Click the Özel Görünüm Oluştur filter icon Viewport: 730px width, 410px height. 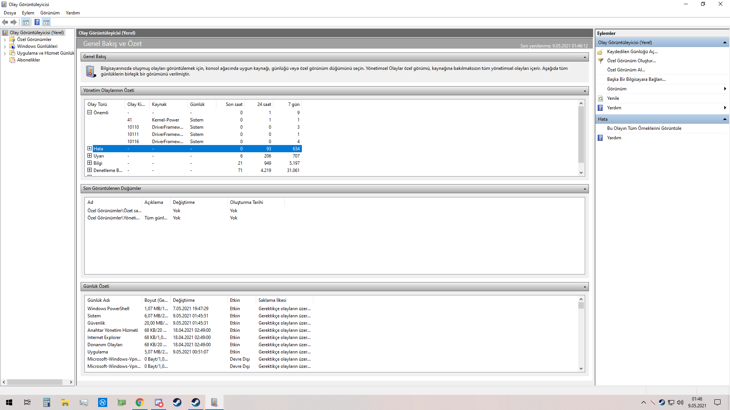click(x=601, y=61)
